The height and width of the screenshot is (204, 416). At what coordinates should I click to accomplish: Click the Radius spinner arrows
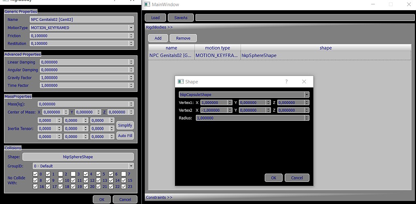click(307, 118)
